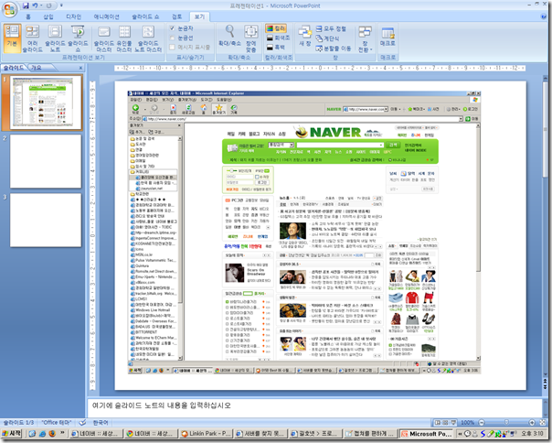Open a 새 창 (New Window)
This screenshot has height=443, width=552.
[305, 36]
